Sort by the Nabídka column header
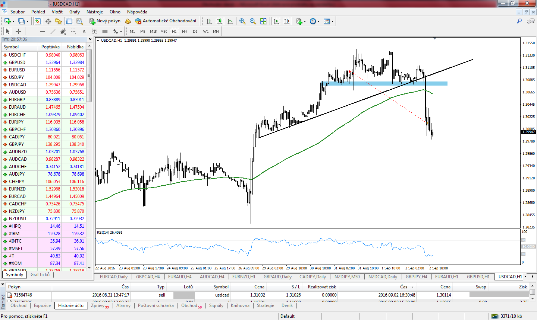This screenshot has height=320, width=537. click(74, 47)
